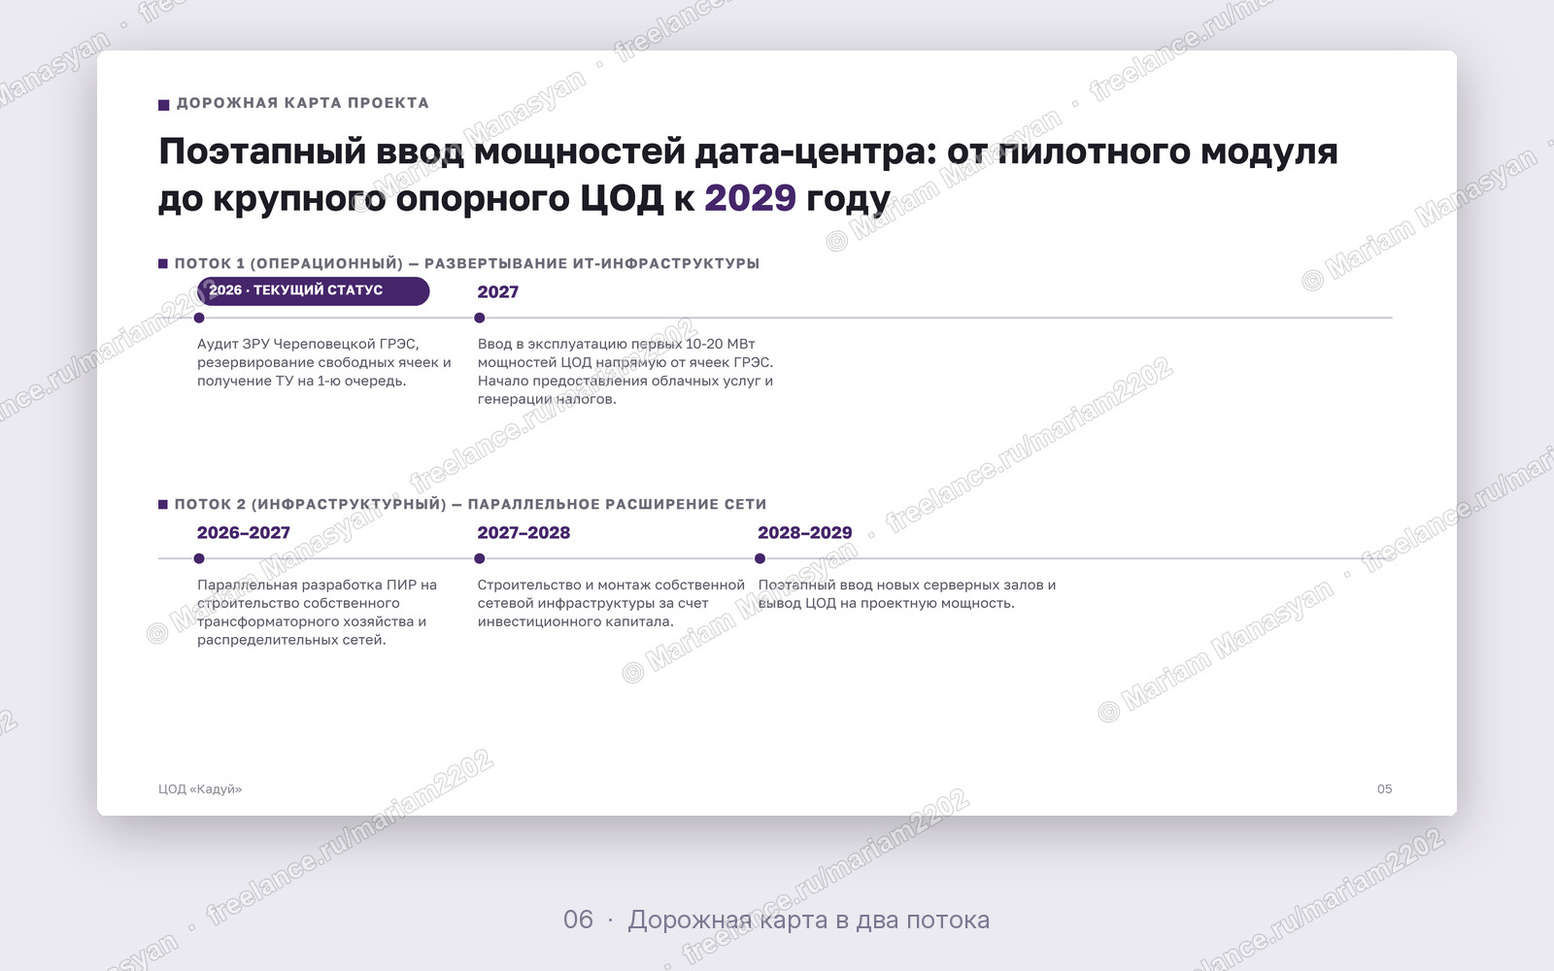This screenshot has height=971, width=1554.
Task: Click the purple square before ДОРОЖНАЯ КАРТА ПРОЕКТА
Action: [x=164, y=104]
